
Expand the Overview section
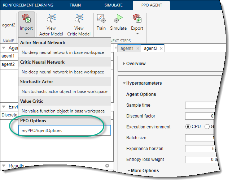[x=124, y=64]
